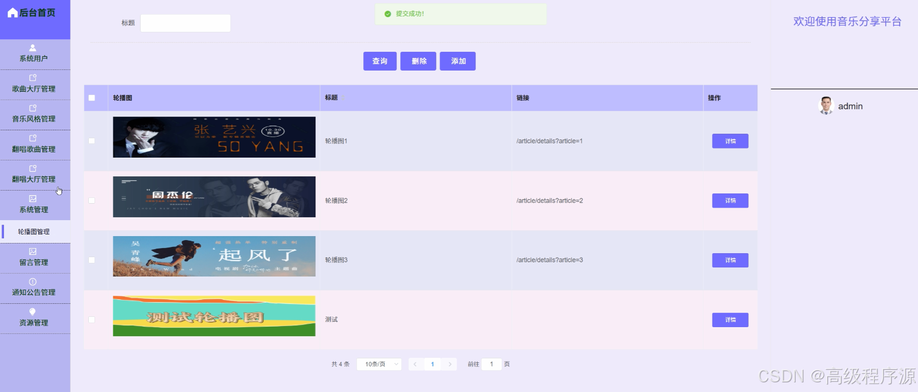Click the 周杰伦 banner thumbnail
This screenshot has height=392, width=918.
pos(214,197)
